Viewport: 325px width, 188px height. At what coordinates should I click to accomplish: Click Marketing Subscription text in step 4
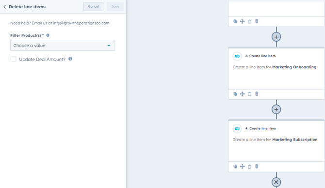point(295,140)
